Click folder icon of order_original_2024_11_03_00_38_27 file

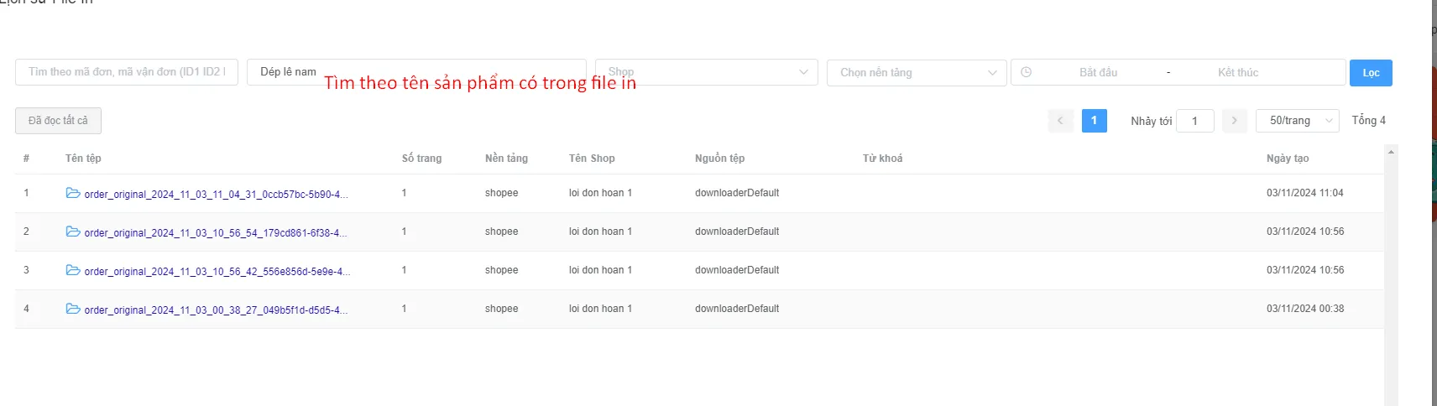[73, 309]
